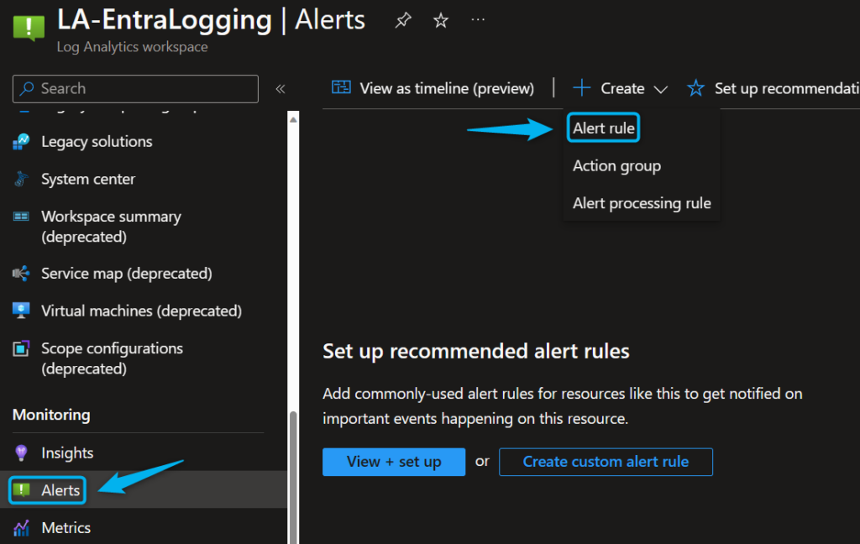Screen dimensions: 860x544
Task: Select Alert rule from the Create menu
Action: point(603,128)
